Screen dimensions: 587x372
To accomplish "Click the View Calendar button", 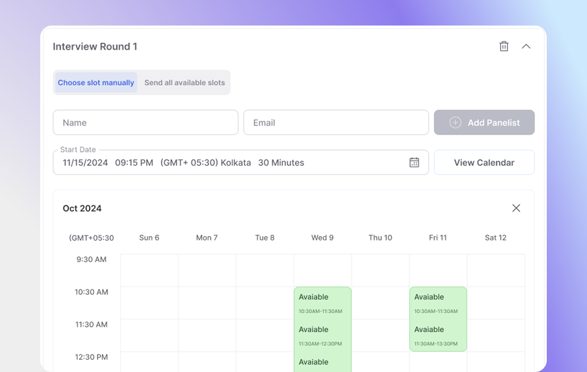I will pyautogui.click(x=484, y=162).
